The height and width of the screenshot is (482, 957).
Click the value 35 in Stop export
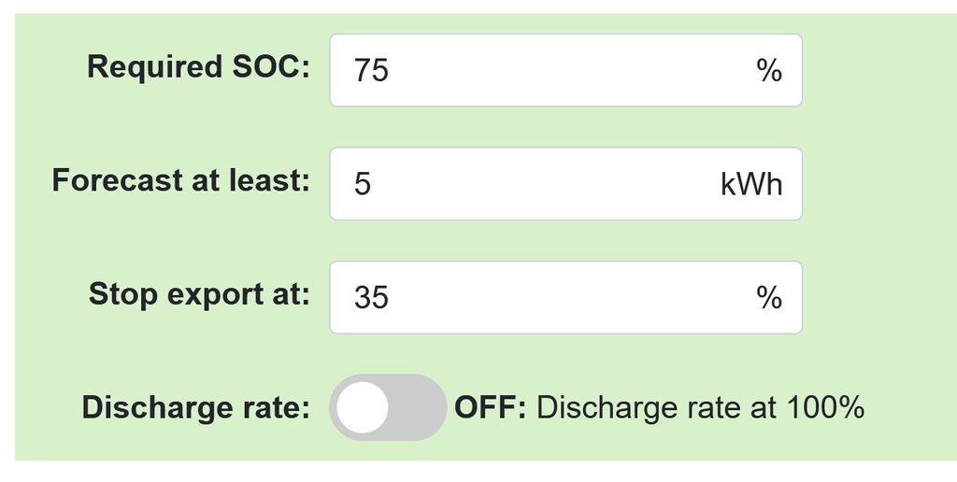pos(371,298)
